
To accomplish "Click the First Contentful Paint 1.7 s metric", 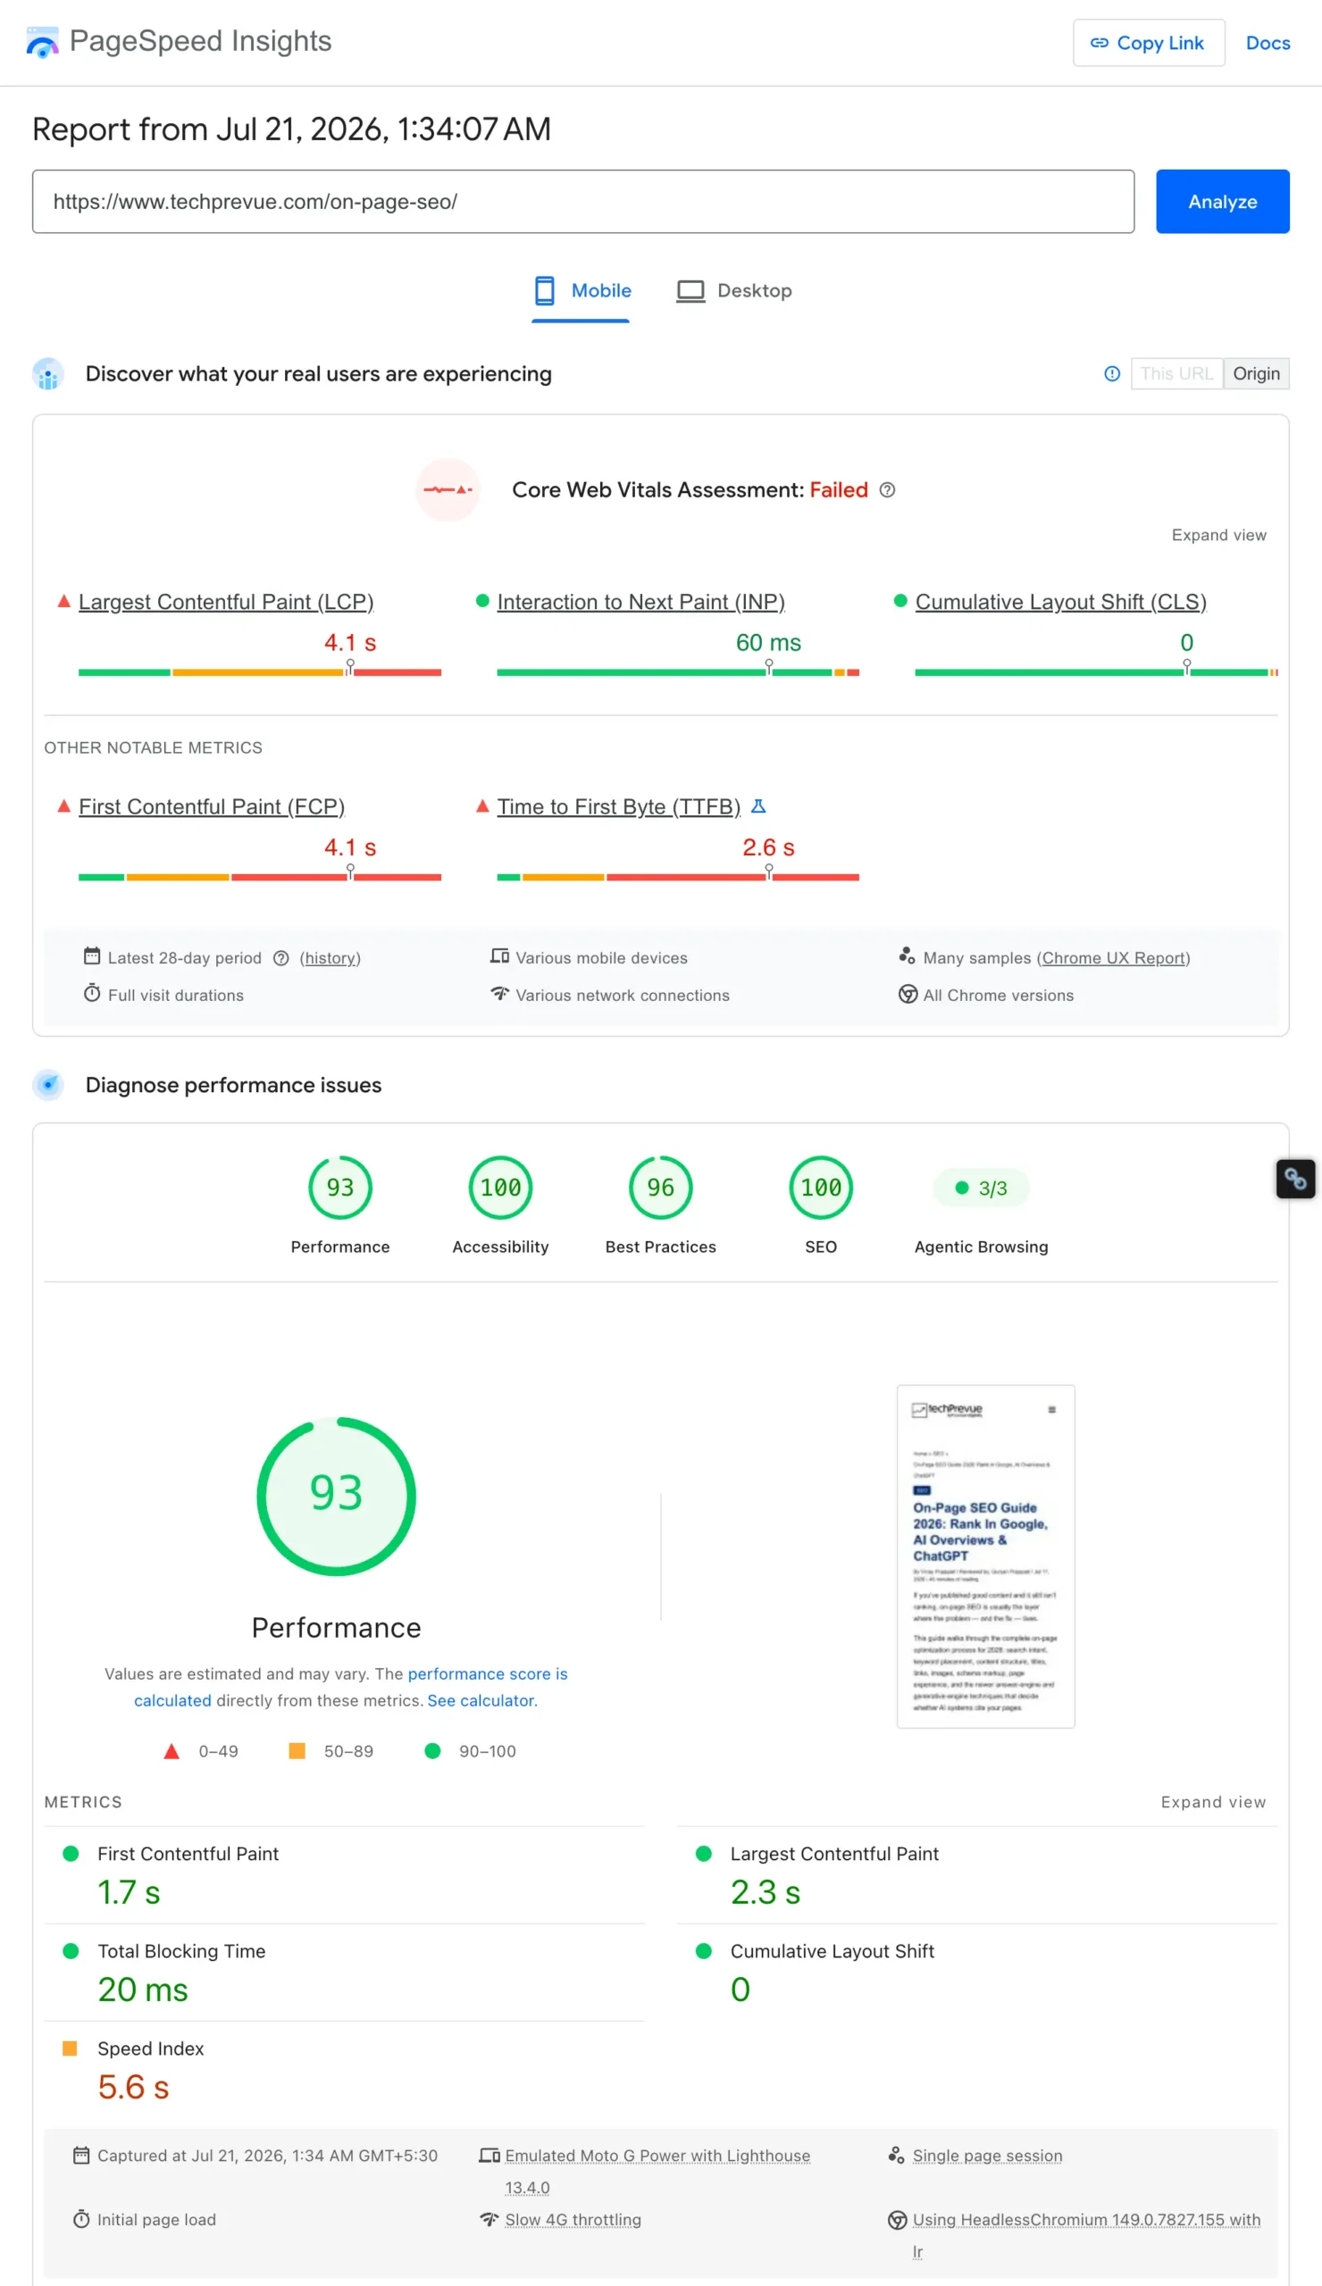I will point(345,1875).
